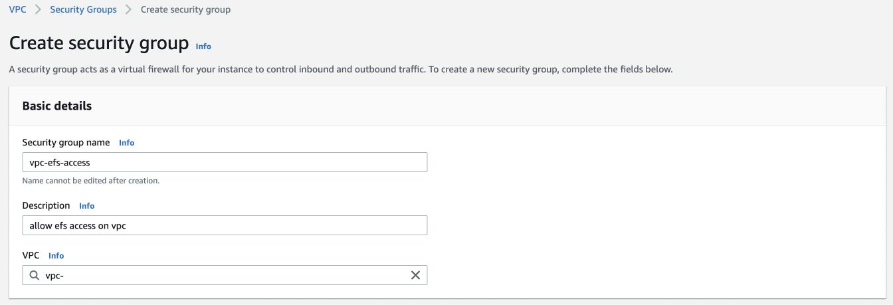The width and height of the screenshot is (893, 305).
Task: Click the 'Create security group' page heading
Action: [99, 44]
